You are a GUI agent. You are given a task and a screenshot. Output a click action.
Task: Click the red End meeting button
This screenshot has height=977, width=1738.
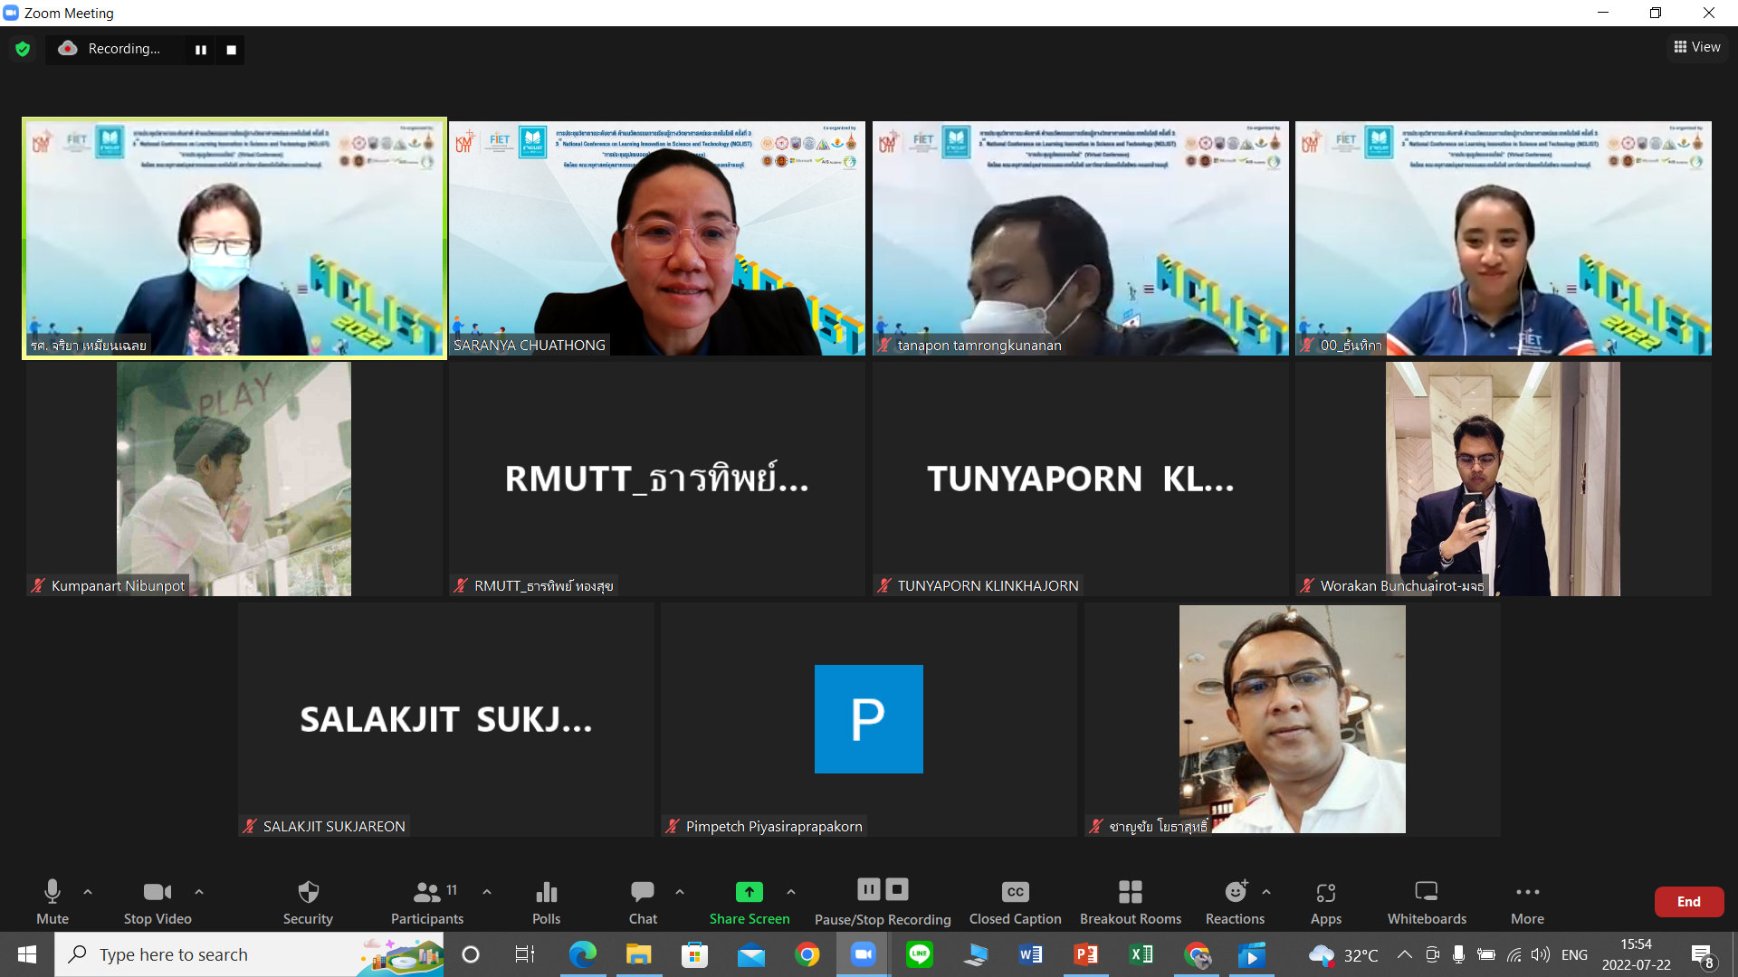(1688, 901)
